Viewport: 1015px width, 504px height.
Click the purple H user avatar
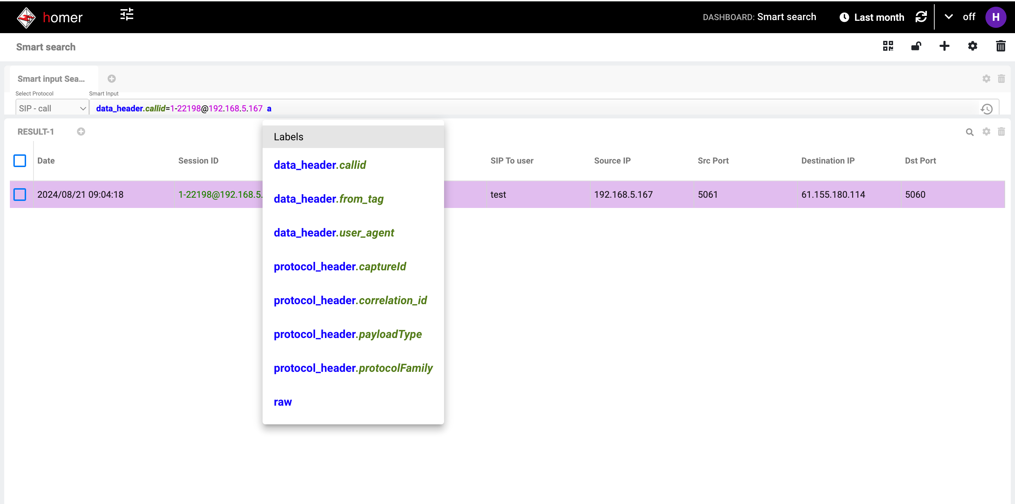[995, 17]
